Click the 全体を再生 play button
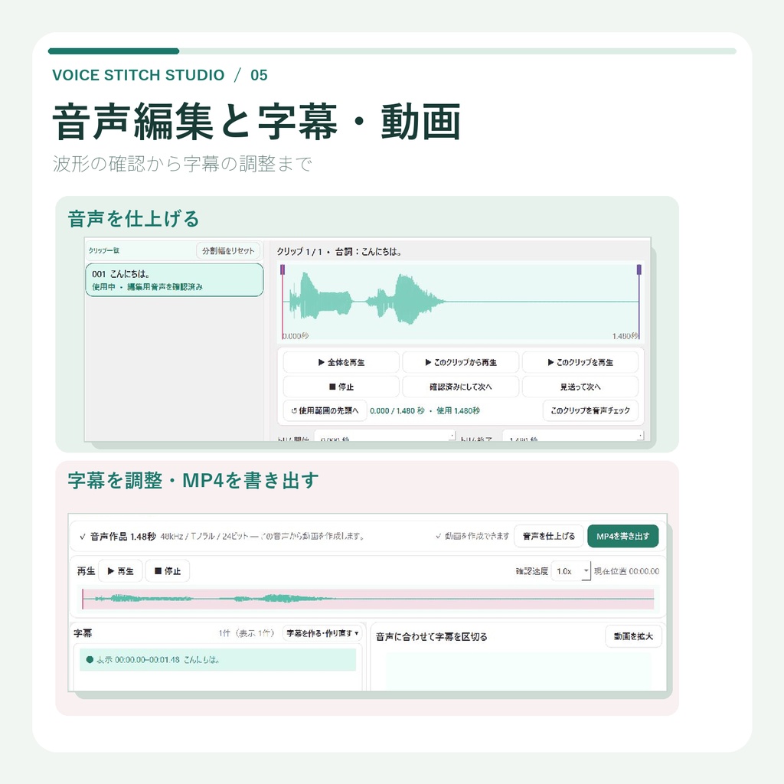The width and height of the screenshot is (784, 784). [x=341, y=362]
